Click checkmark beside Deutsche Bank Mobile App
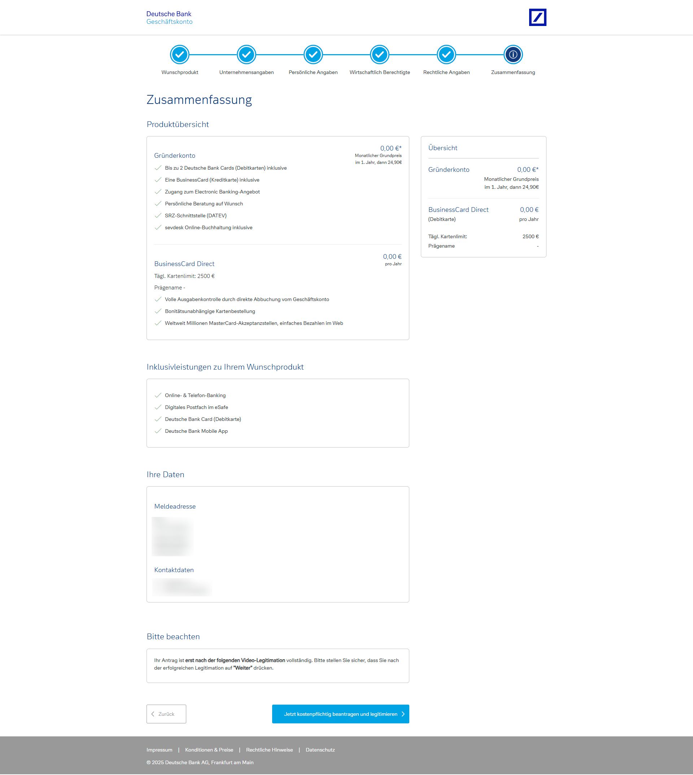693x775 pixels. [x=158, y=431]
